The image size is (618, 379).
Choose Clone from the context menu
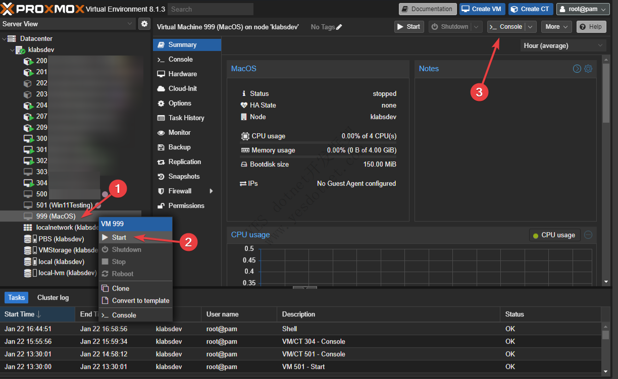[121, 288]
